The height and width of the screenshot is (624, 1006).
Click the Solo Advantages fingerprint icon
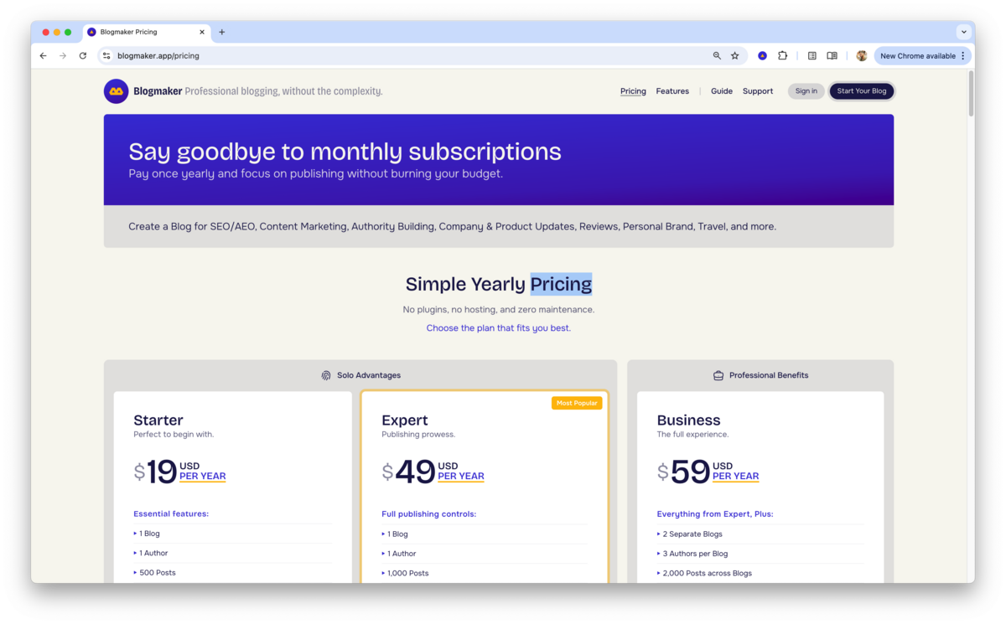click(x=325, y=375)
